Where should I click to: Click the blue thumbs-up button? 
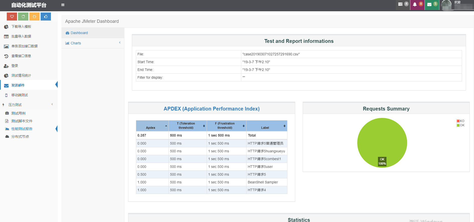(46, 17)
